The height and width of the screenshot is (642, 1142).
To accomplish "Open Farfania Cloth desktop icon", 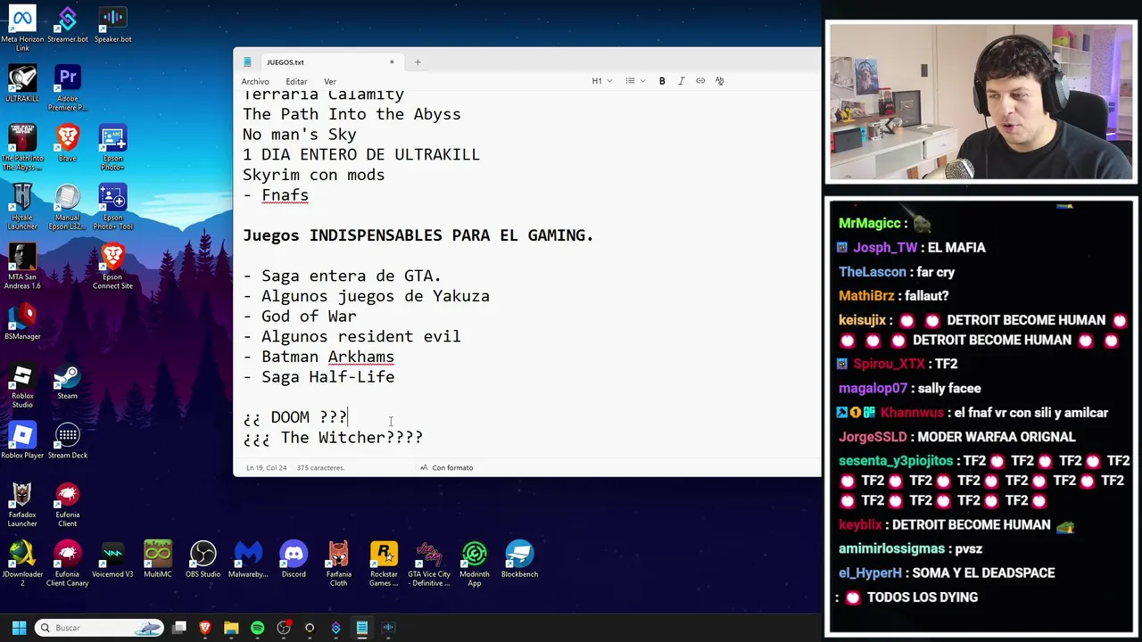I will coord(338,564).
